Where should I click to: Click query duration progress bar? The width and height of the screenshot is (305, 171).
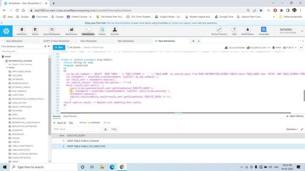pyautogui.click(x=93, y=123)
